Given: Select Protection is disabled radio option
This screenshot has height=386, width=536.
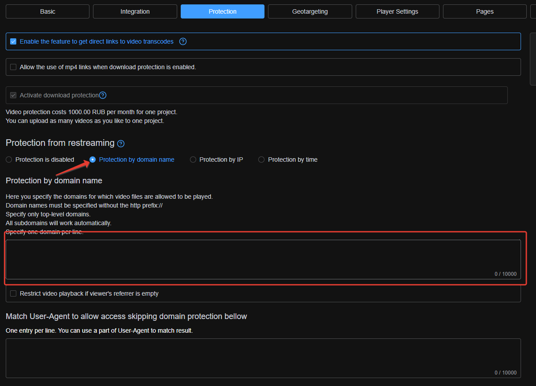Looking at the screenshot, I should (9, 160).
